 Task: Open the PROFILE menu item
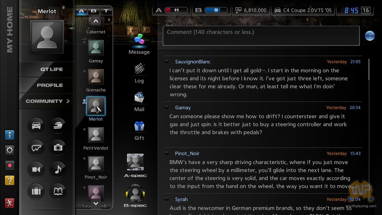coord(50,85)
